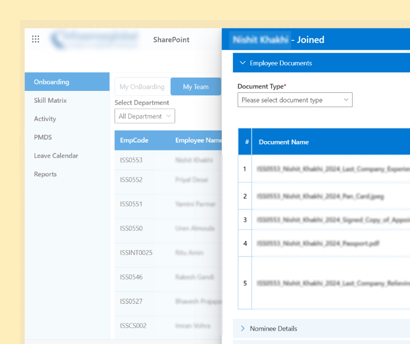The image size is (410, 344).
Task: Open the Activity sidebar item
Action: 45,119
